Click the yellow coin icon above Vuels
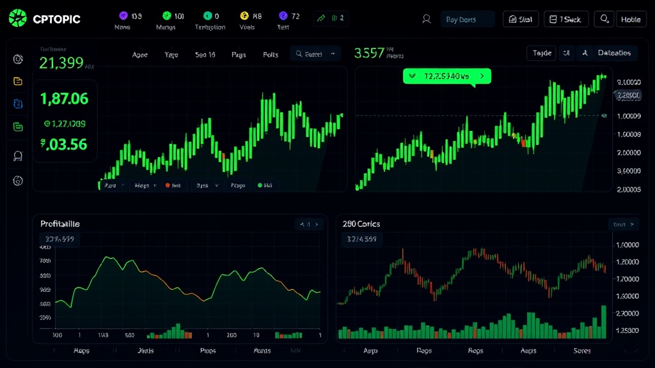The width and height of the screenshot is (655, 368). (244, 16)
